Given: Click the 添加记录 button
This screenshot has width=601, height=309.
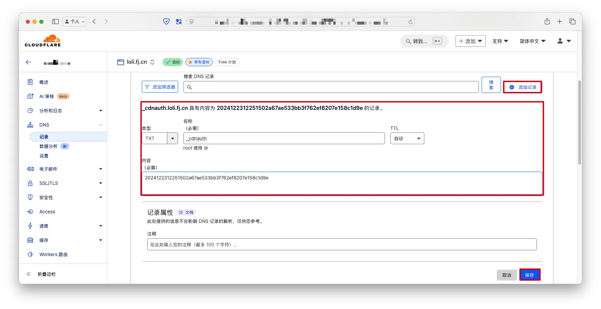Looking at the screenshot, I should pos(523,87).
